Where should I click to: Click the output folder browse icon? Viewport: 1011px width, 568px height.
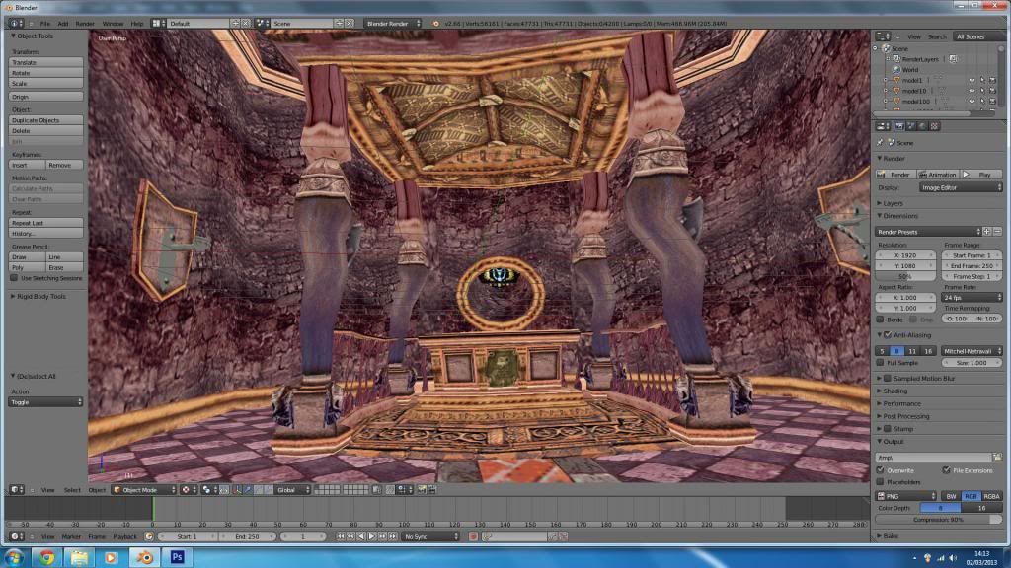click(x=997, y=458)
